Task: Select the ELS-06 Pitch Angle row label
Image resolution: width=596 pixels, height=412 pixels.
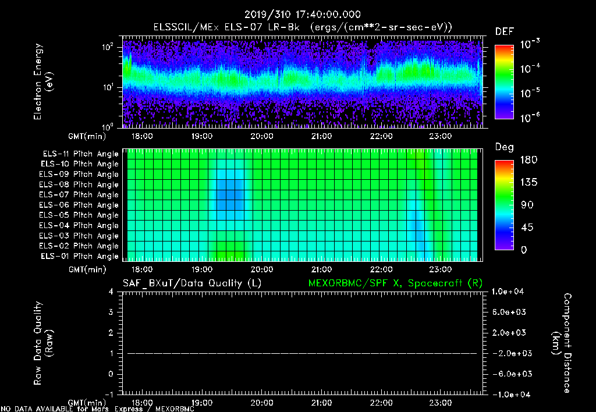Action: tap(79, 205)
